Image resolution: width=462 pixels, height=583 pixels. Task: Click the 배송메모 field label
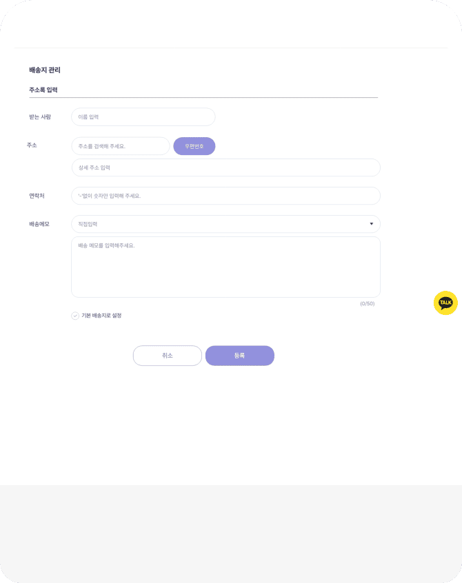point(39,224)
